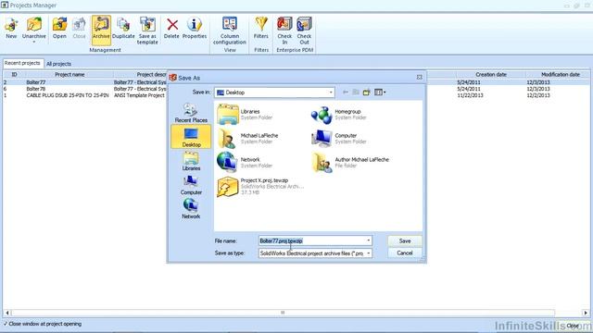Click Save as template icon
This screenshot has height=333, width=593.
147,31
